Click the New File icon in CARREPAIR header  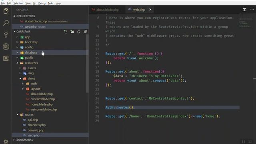(x=66, y=32)
